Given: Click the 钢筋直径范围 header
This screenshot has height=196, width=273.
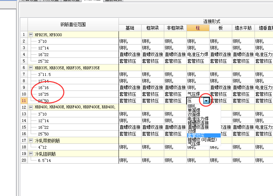Looking at the screenshot, I should pos(73,24).
